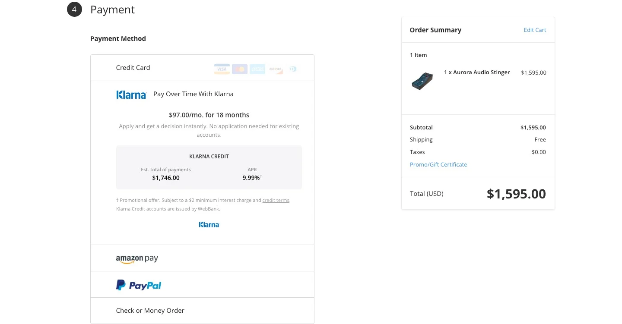Select the Discover card icon
Image resolution: width=622 pixels, height=324 pixels.
(275, 69)
